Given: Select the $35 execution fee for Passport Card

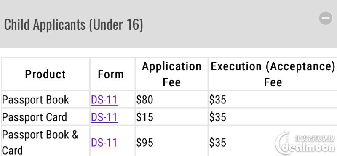Looking at the screenshot, I should (273, 117).
